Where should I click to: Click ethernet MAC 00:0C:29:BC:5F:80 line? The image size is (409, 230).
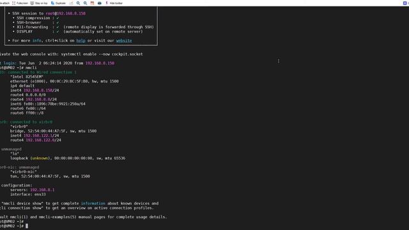click(65, 81)
